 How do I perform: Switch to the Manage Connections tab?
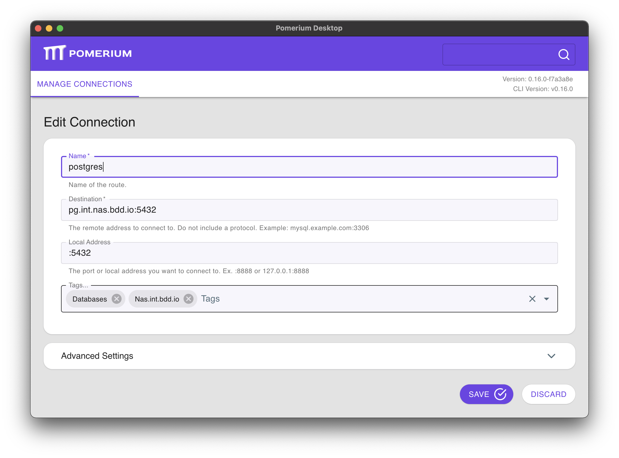84,84
